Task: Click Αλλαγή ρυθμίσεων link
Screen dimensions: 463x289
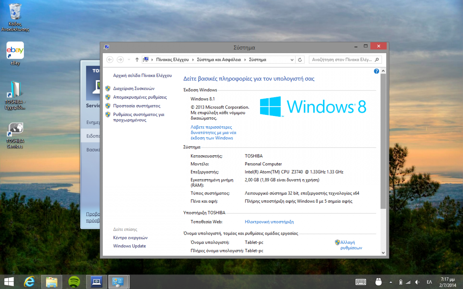Action: [351, 245]
